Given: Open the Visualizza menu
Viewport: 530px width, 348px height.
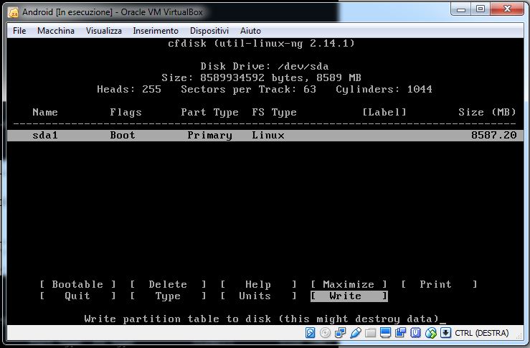Looking at the screenshot, I should [104, 31].
